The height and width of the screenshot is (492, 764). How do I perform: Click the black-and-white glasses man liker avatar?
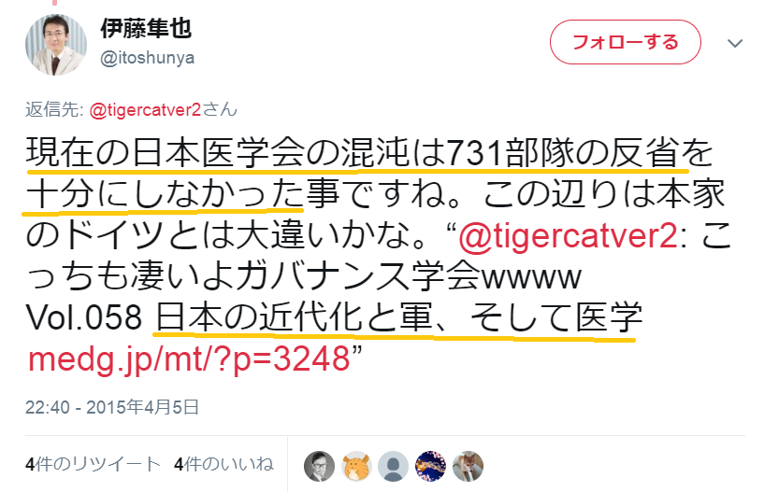[x=319, y=466]
